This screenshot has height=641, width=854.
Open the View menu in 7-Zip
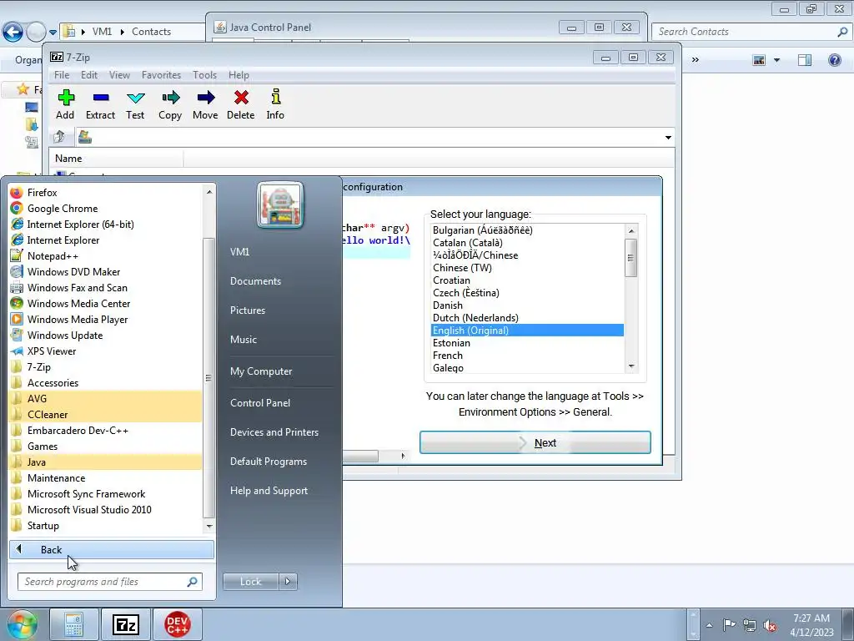[119, 75]
